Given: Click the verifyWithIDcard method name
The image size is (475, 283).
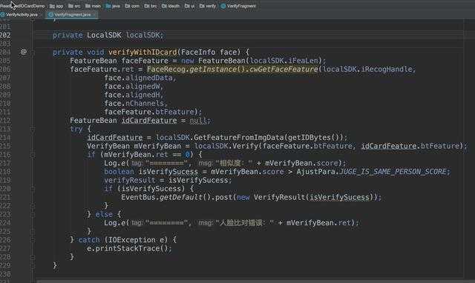Looking at the screenshot, I should click(x=142, y=52).
